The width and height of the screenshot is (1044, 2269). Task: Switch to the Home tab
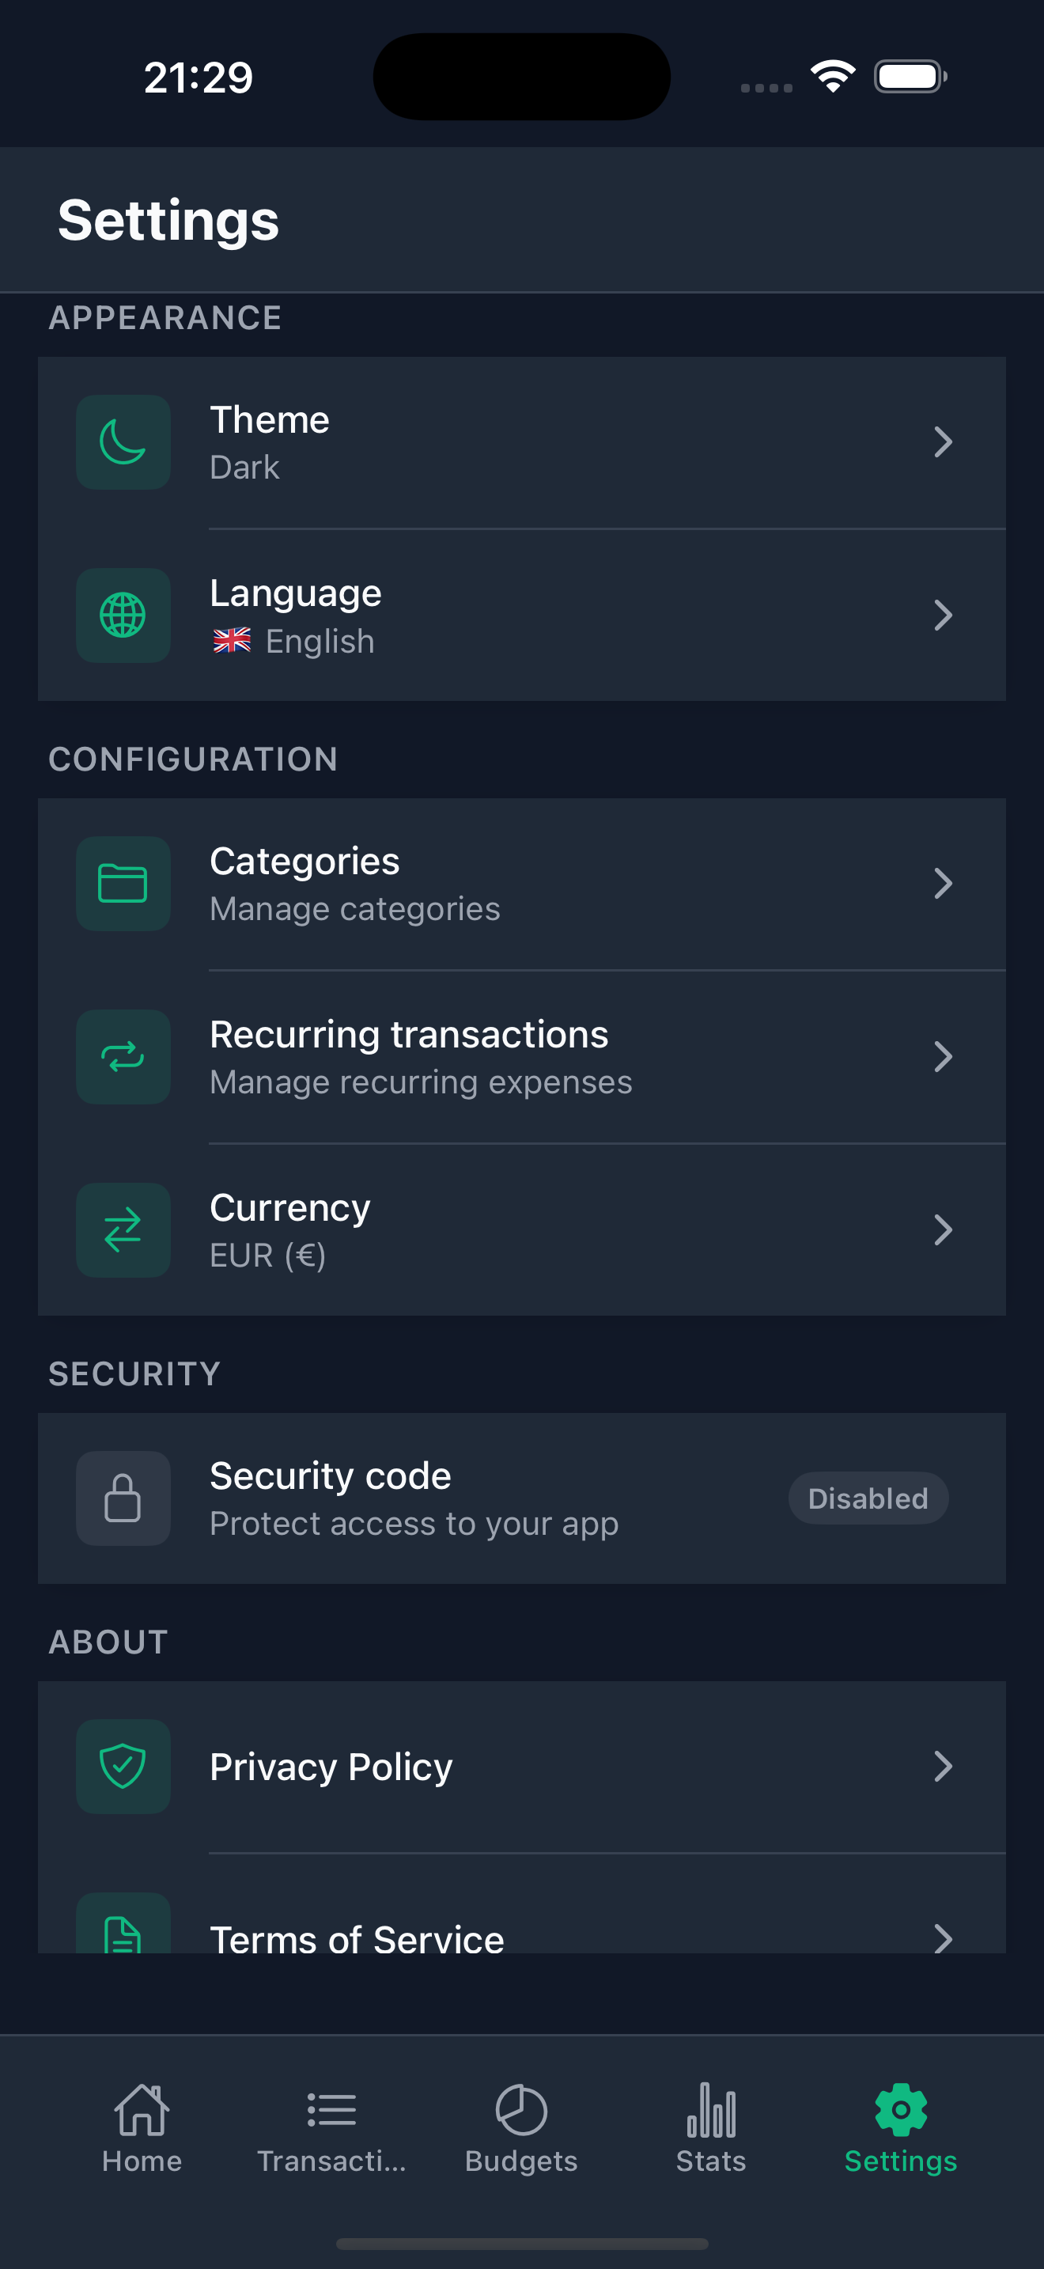[x=142, y=2127]
